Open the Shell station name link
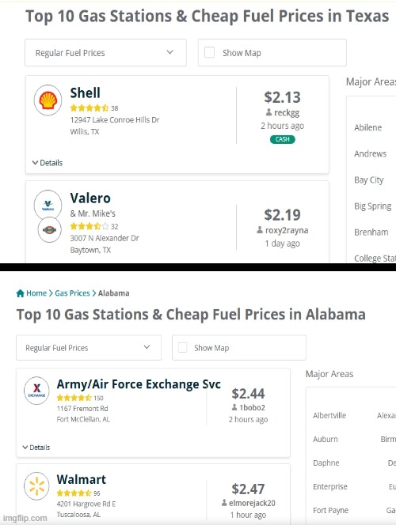Viewport: 396px width, 525px height. pyautogui.click(x=86, y=93)
